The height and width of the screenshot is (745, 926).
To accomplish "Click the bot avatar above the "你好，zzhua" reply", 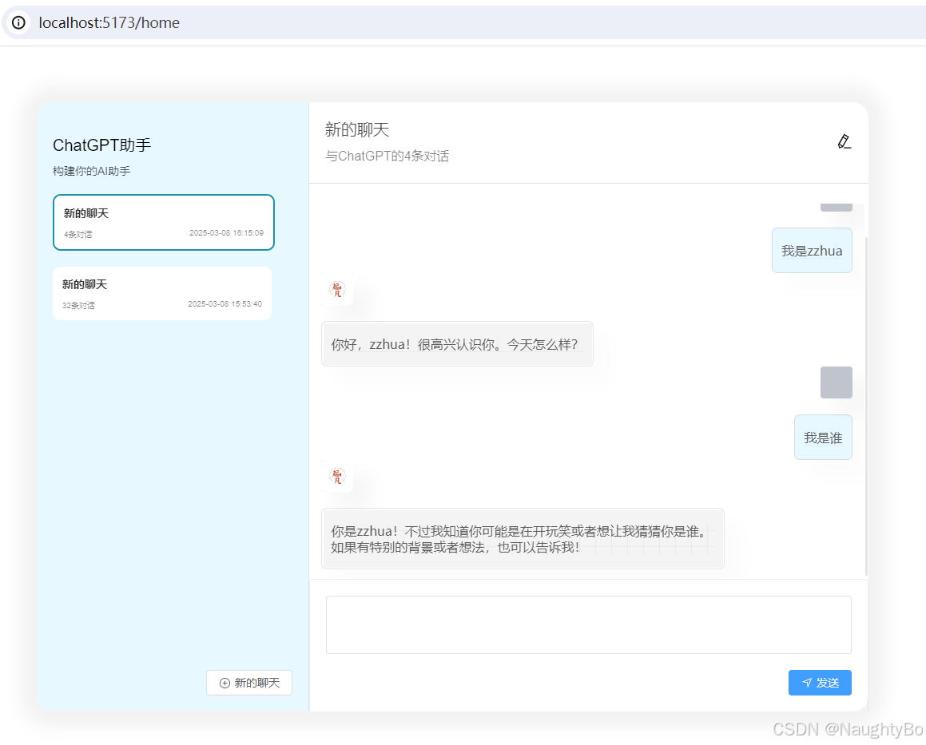I will tap(337, 289).
